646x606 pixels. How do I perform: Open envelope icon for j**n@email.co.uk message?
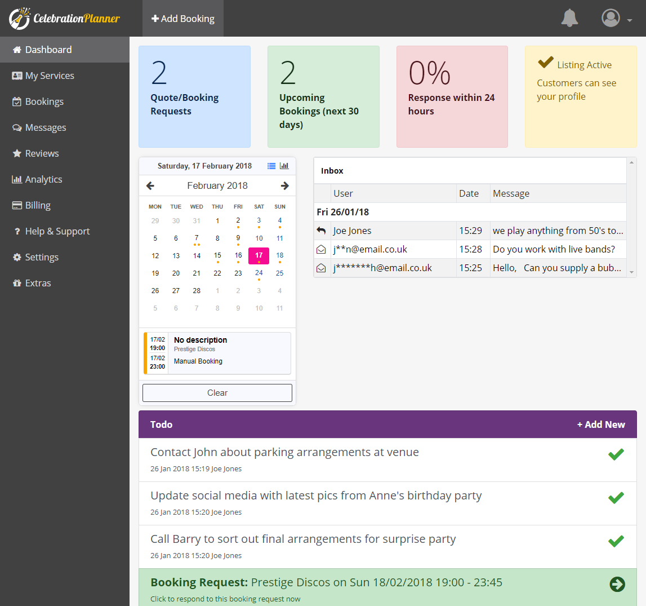click(322, 249)
